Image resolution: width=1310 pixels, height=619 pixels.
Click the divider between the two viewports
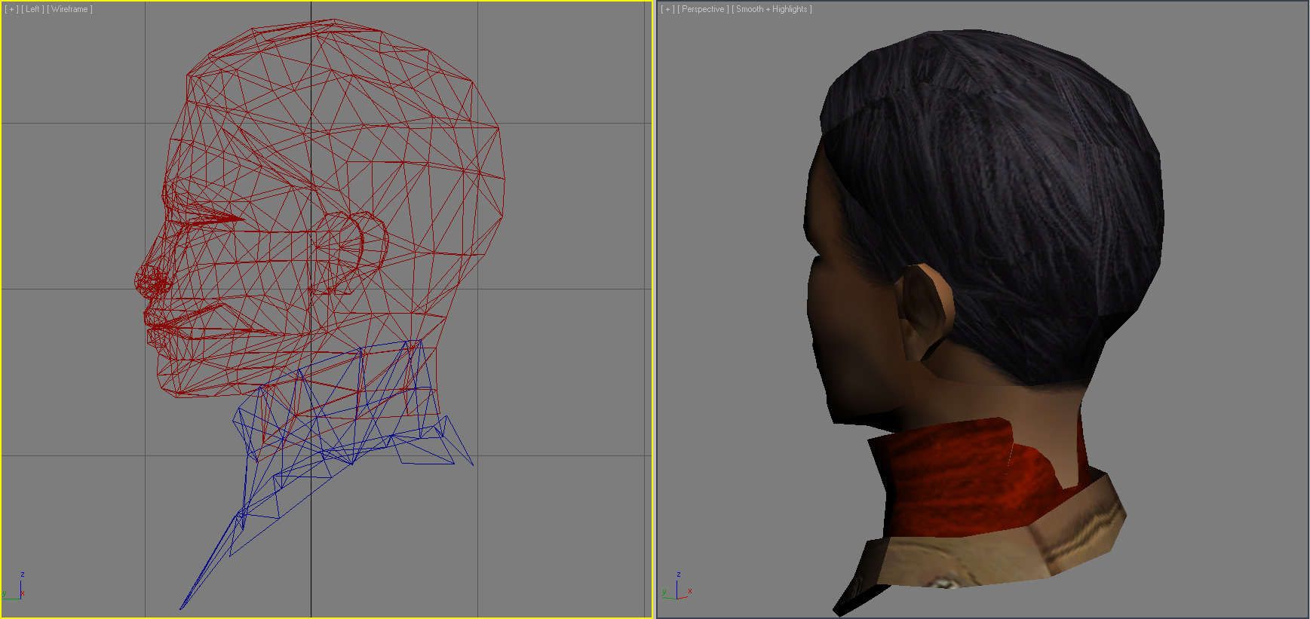[x=655, y=309]
